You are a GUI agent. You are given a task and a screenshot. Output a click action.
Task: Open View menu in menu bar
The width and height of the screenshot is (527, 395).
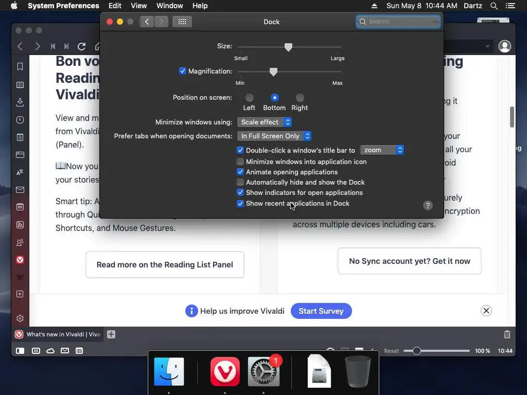pyautogui.click(x=139, y=6)
